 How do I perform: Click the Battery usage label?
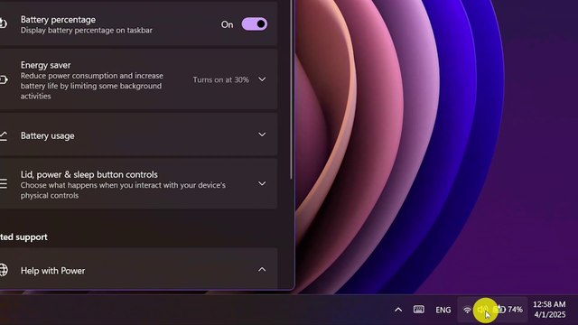point(48,136)
